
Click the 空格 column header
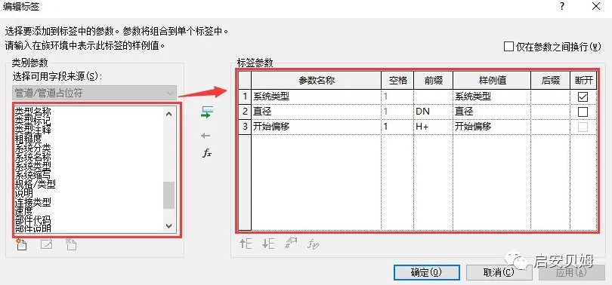397,80
